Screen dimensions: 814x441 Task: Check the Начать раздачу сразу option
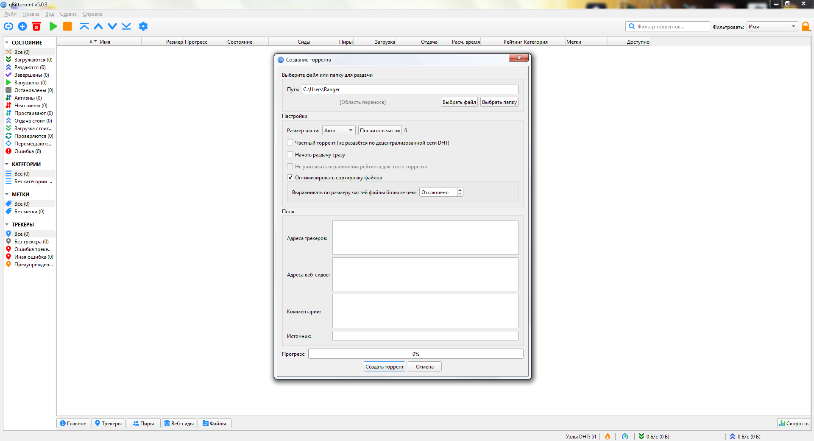point(290,154)
